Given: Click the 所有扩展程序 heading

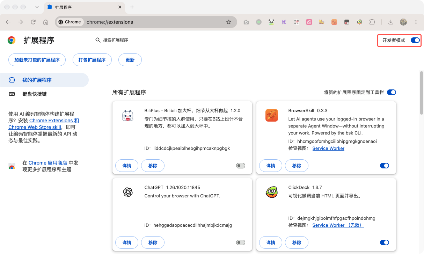Looking at the screenshot, I should tap(129, 92).
